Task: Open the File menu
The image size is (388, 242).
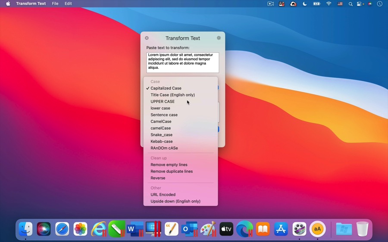Action: coord(55,4)
